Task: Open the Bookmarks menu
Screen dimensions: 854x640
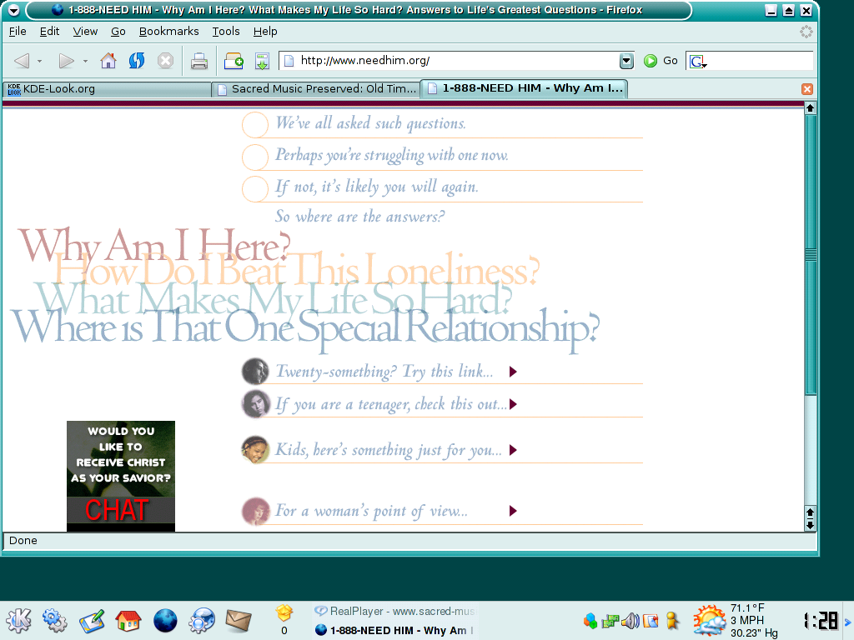Action: pyautogui.click(x=168, y=32)
